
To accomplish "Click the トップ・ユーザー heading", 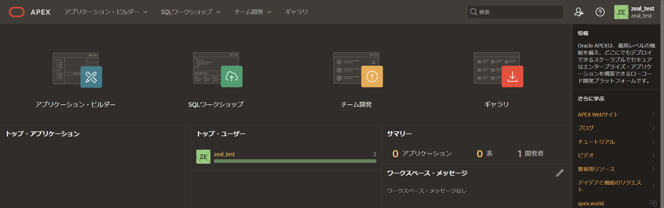I will click(x=221, y=134).
